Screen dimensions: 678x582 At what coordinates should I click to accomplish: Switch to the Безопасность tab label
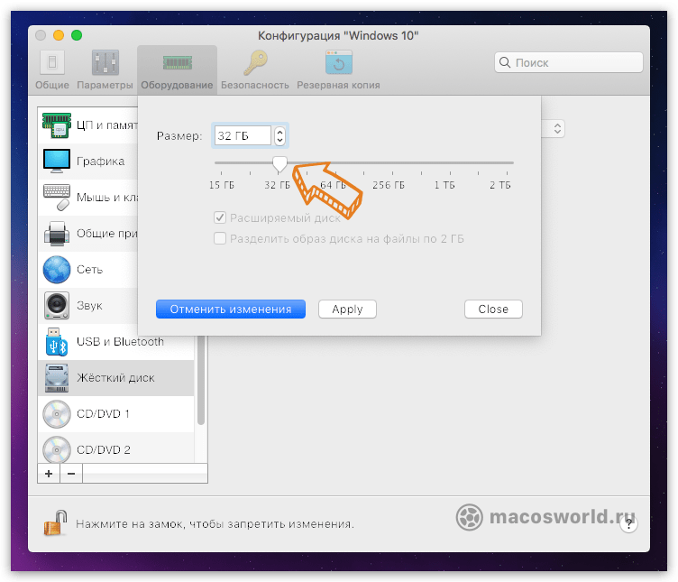tap(255, 85)
